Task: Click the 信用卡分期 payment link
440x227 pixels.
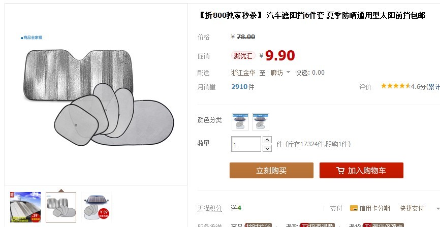Action: coord(374,209)
